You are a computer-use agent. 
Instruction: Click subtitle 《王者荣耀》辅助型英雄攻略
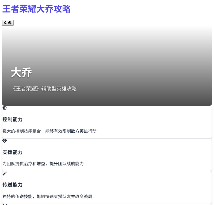44,89
